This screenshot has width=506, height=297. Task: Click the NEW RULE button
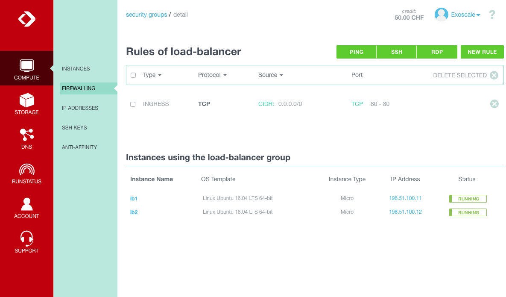tap(482, 52)
